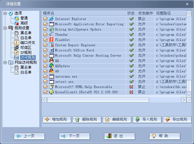Click the Internet Explorer program icon

[52, 19]
